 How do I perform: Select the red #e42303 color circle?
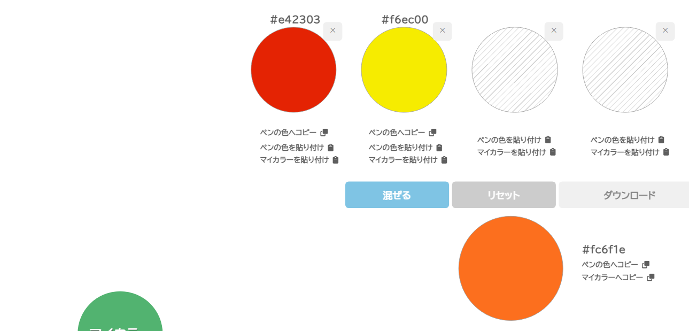click(293, 70)
